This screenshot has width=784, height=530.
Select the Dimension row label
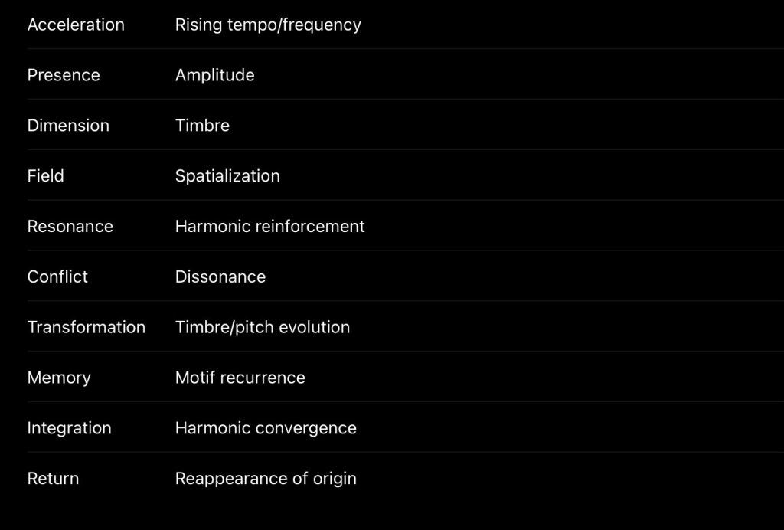[68, 126]
